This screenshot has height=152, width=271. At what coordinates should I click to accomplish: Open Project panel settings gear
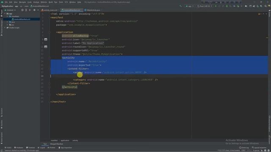click(x=34, y=10)
